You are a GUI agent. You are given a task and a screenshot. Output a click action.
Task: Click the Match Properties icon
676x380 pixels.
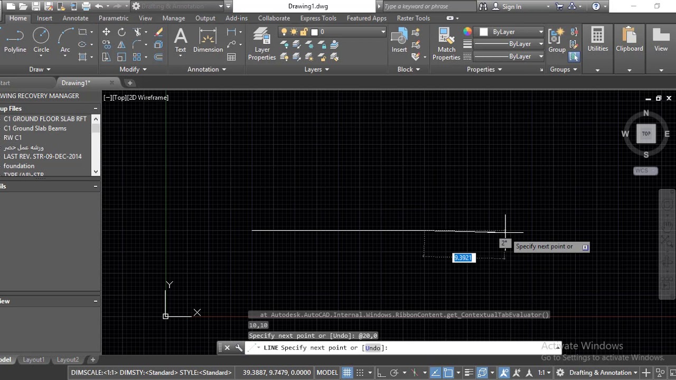[446, 44]
